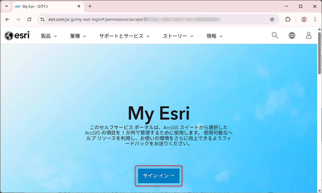
Task: Expand the 製品 menu
Action: click(x=49, y=36)
